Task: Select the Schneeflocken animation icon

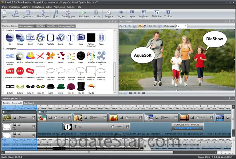Action: (101, 56)
